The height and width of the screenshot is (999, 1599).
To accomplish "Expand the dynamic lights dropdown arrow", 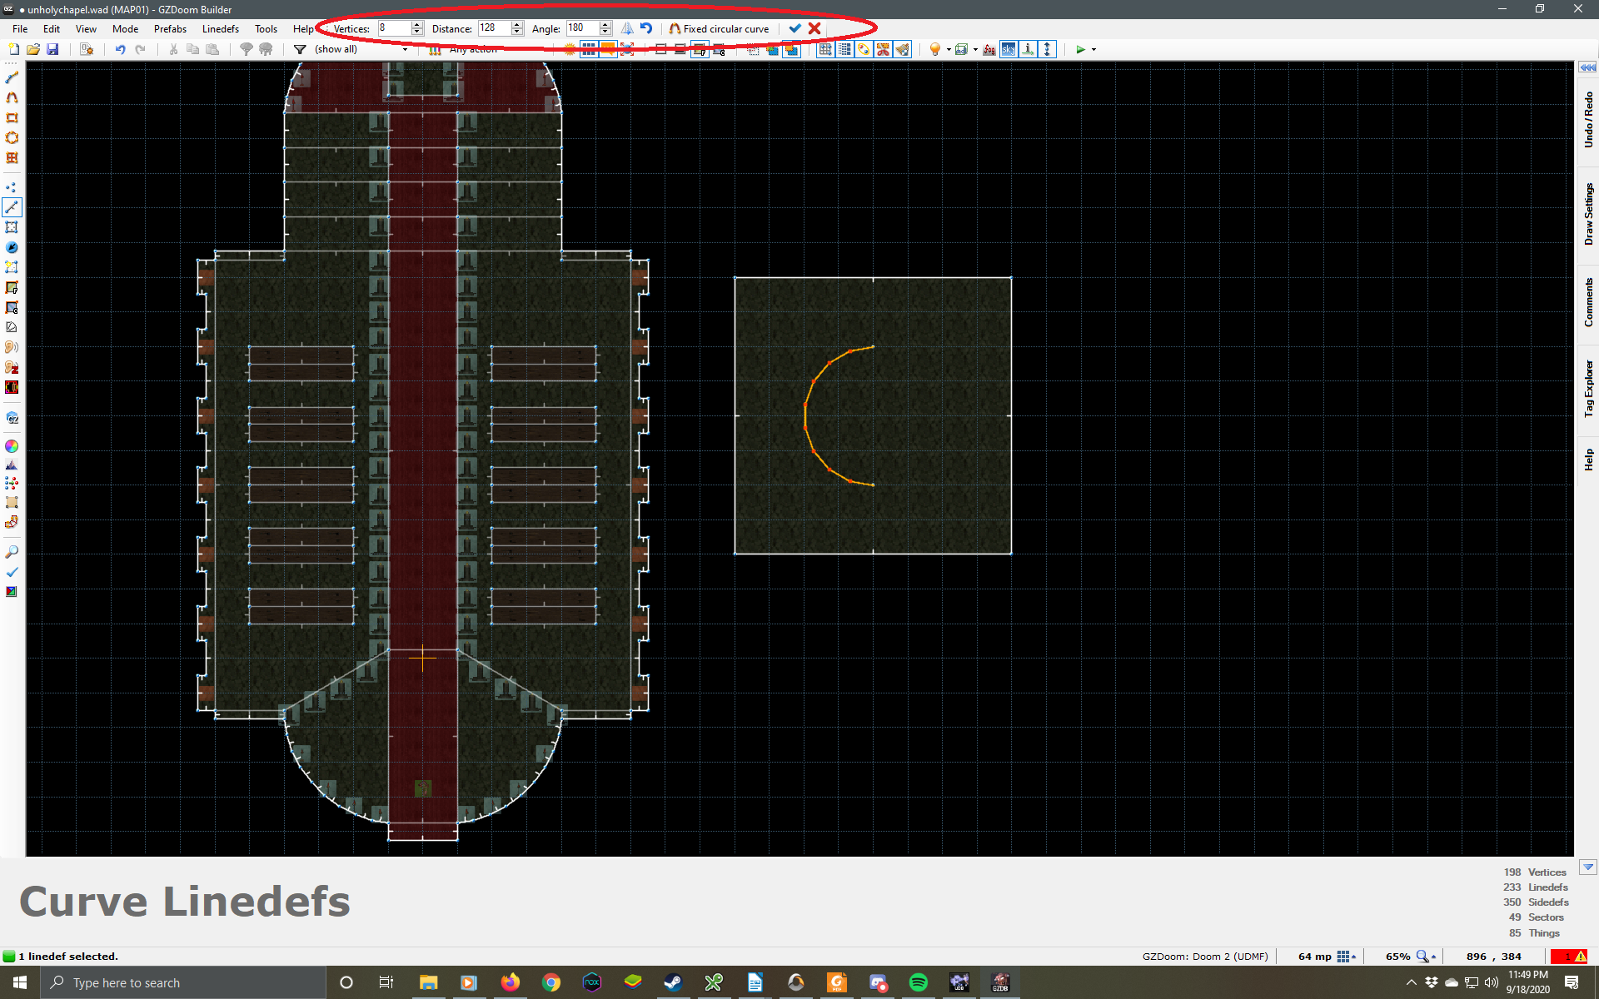I will [x=949, y=49].
